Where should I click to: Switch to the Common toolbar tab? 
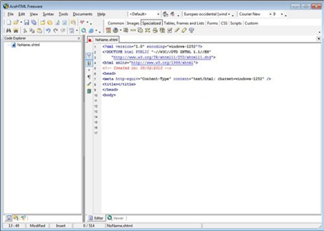coord(116,23)
